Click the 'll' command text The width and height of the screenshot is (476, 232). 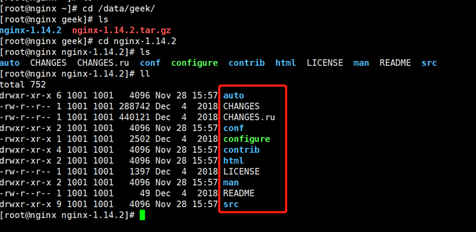point(145,74)
